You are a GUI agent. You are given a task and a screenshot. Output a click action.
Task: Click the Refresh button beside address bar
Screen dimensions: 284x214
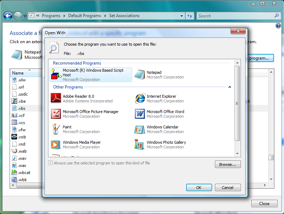(x=190, y=16)
